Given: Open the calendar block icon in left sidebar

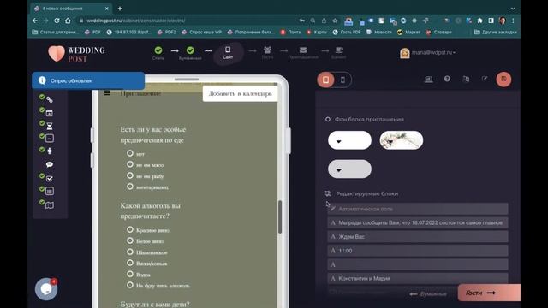Looking at the screenshot, I should click(50, 113).
